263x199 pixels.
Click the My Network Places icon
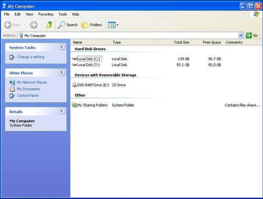point(12,82)
